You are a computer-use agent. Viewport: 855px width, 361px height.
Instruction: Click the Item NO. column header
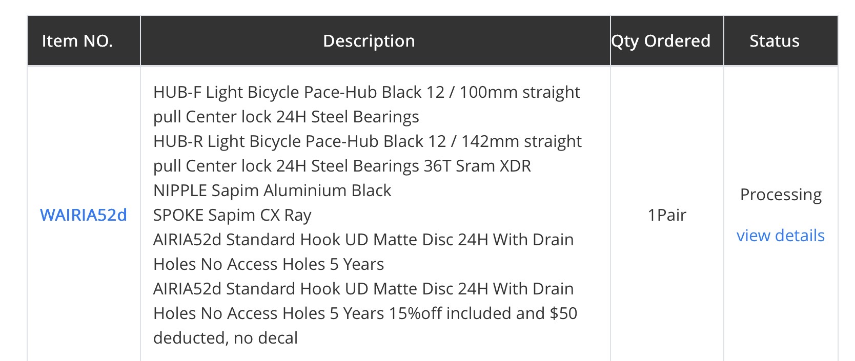coord(77,41)
